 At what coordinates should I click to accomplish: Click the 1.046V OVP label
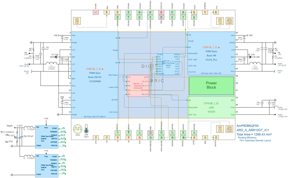(113, 88)
